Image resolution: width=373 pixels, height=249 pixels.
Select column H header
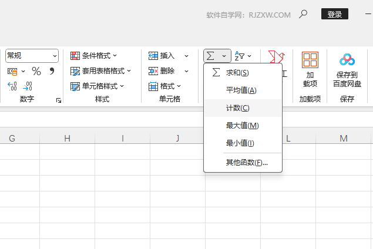67,139
